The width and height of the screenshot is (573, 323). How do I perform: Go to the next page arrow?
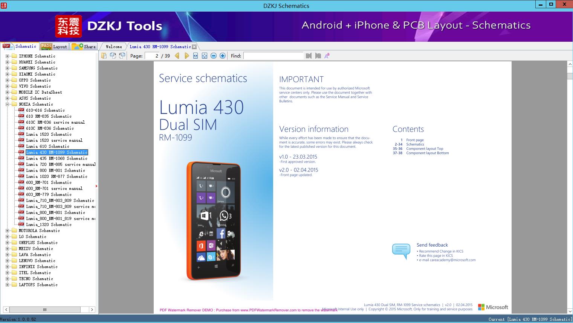coord(186,56)
